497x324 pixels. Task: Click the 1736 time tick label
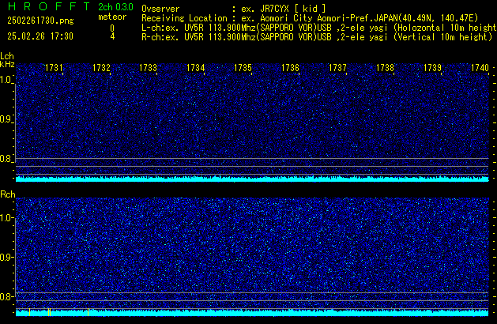(x=290, y=68)
